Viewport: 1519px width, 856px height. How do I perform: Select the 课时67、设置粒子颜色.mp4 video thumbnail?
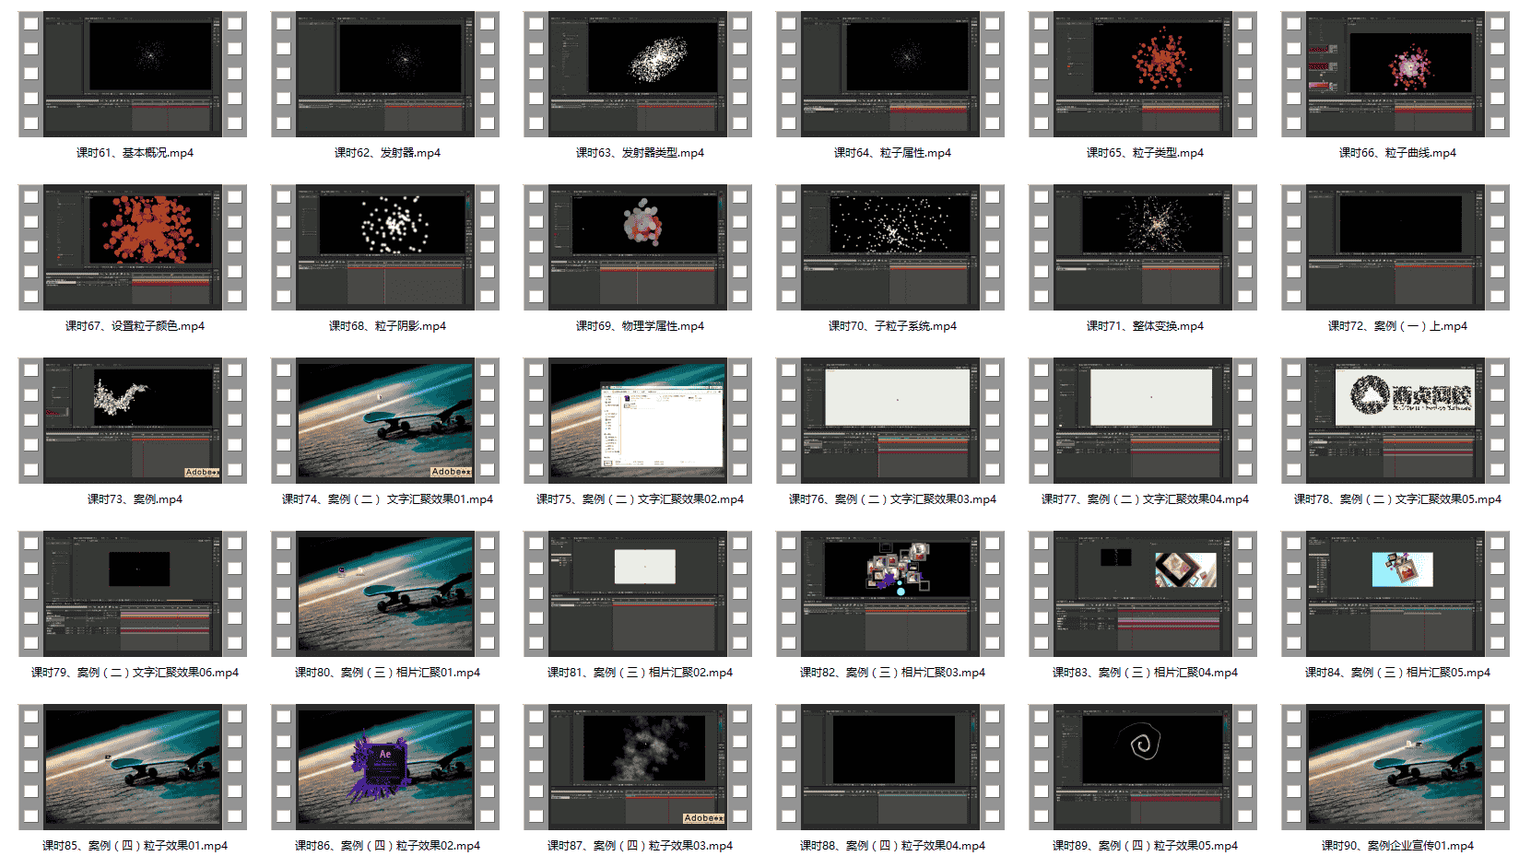(x=133, y=248)
